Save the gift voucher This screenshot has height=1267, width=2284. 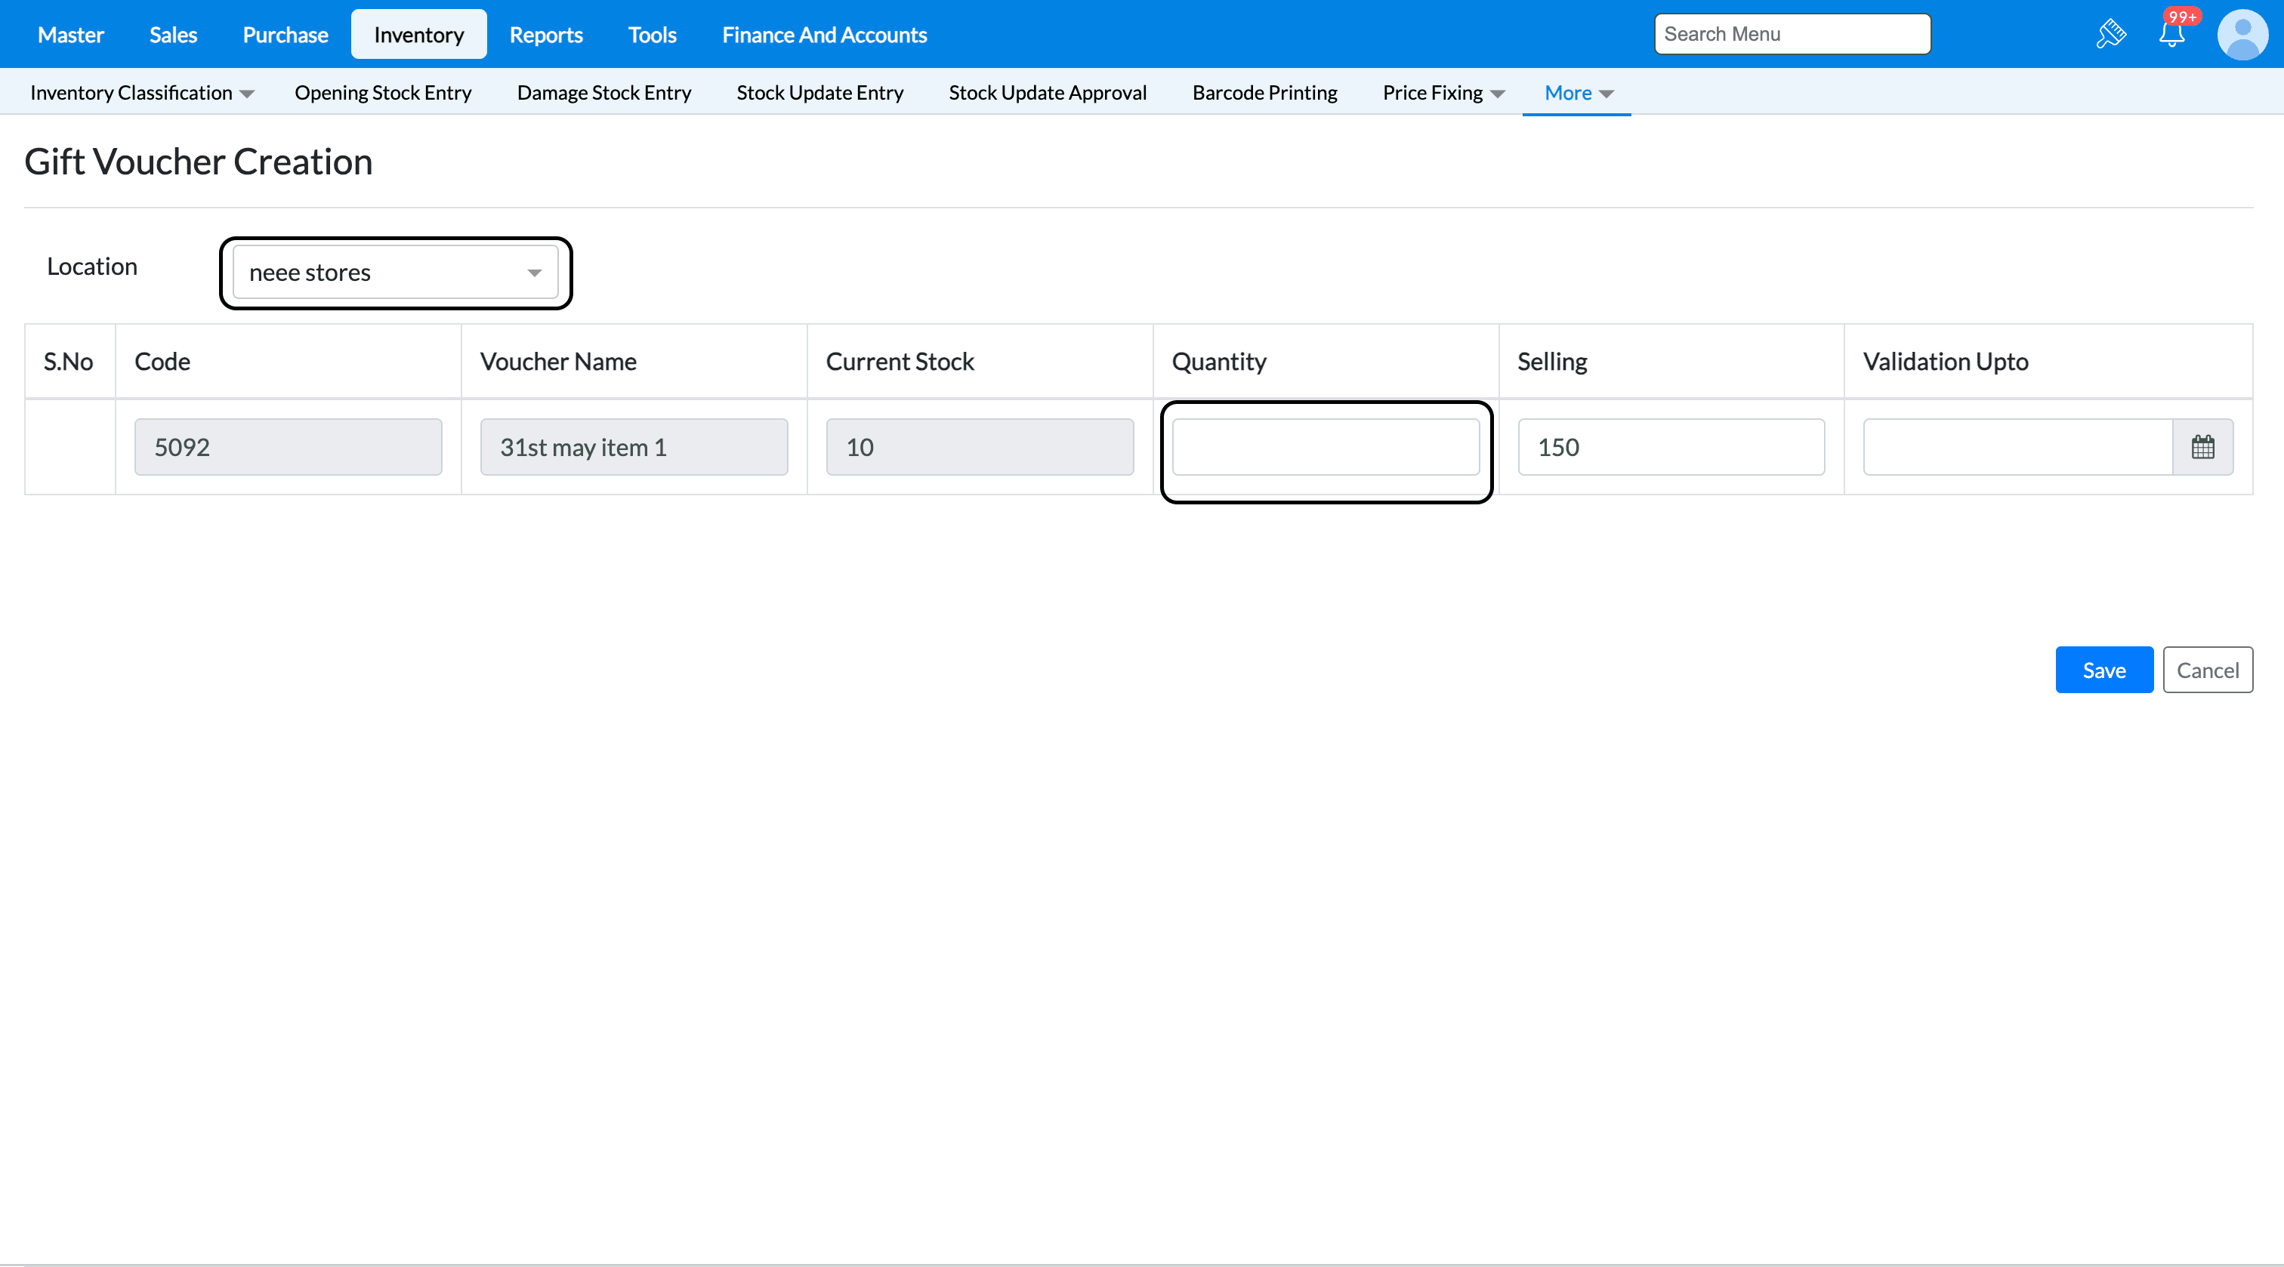point(2103,670)
